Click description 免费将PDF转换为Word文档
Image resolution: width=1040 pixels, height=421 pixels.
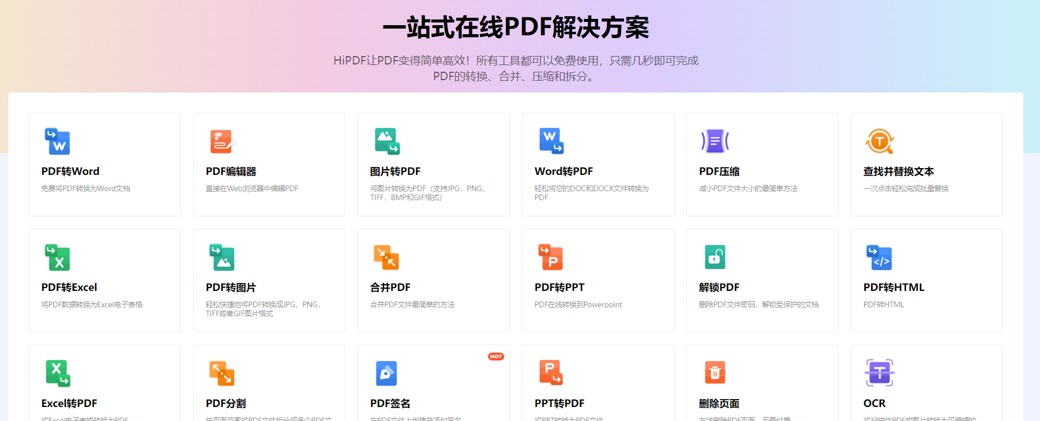(86, 188)
